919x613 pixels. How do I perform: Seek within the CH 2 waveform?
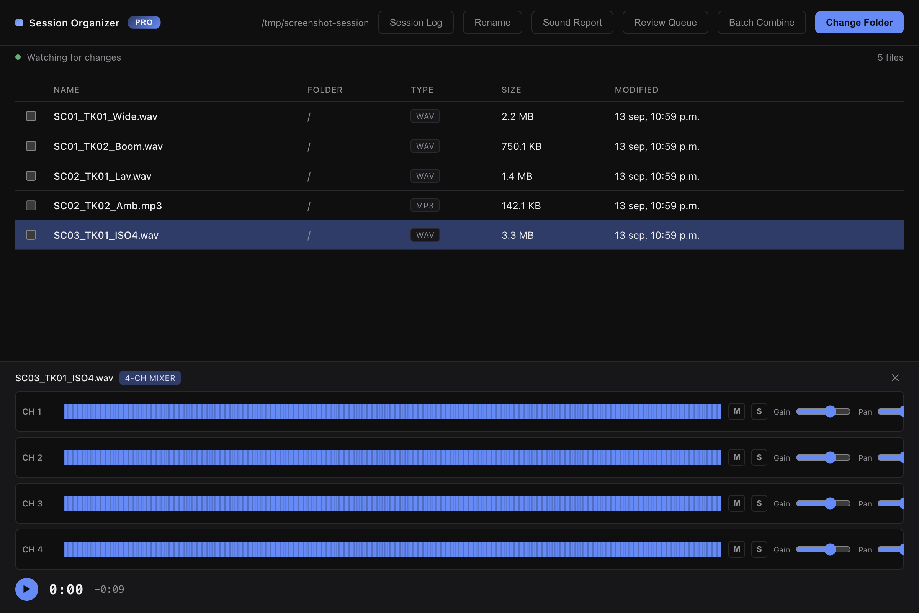[392, 457]
